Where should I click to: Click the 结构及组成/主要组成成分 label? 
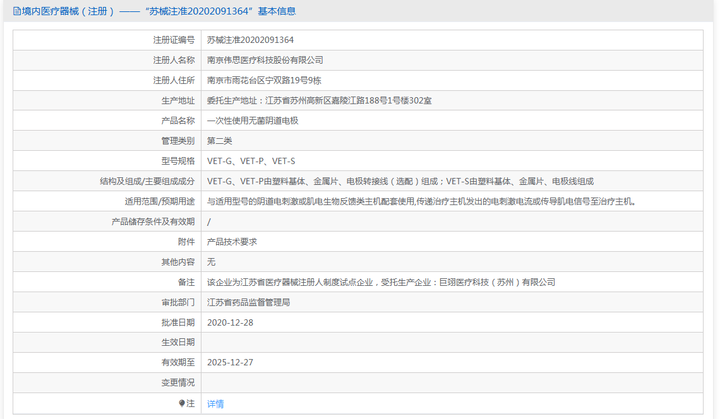147,181
